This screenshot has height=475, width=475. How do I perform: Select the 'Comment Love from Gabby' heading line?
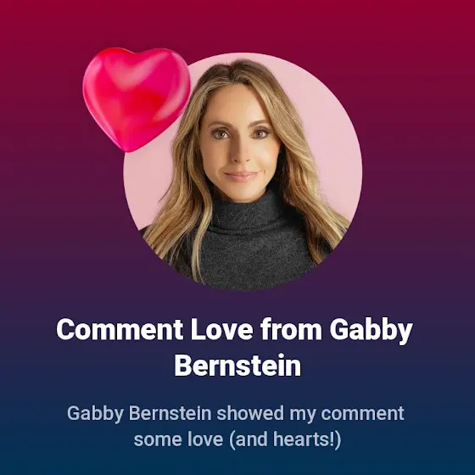tap(234, 330)
